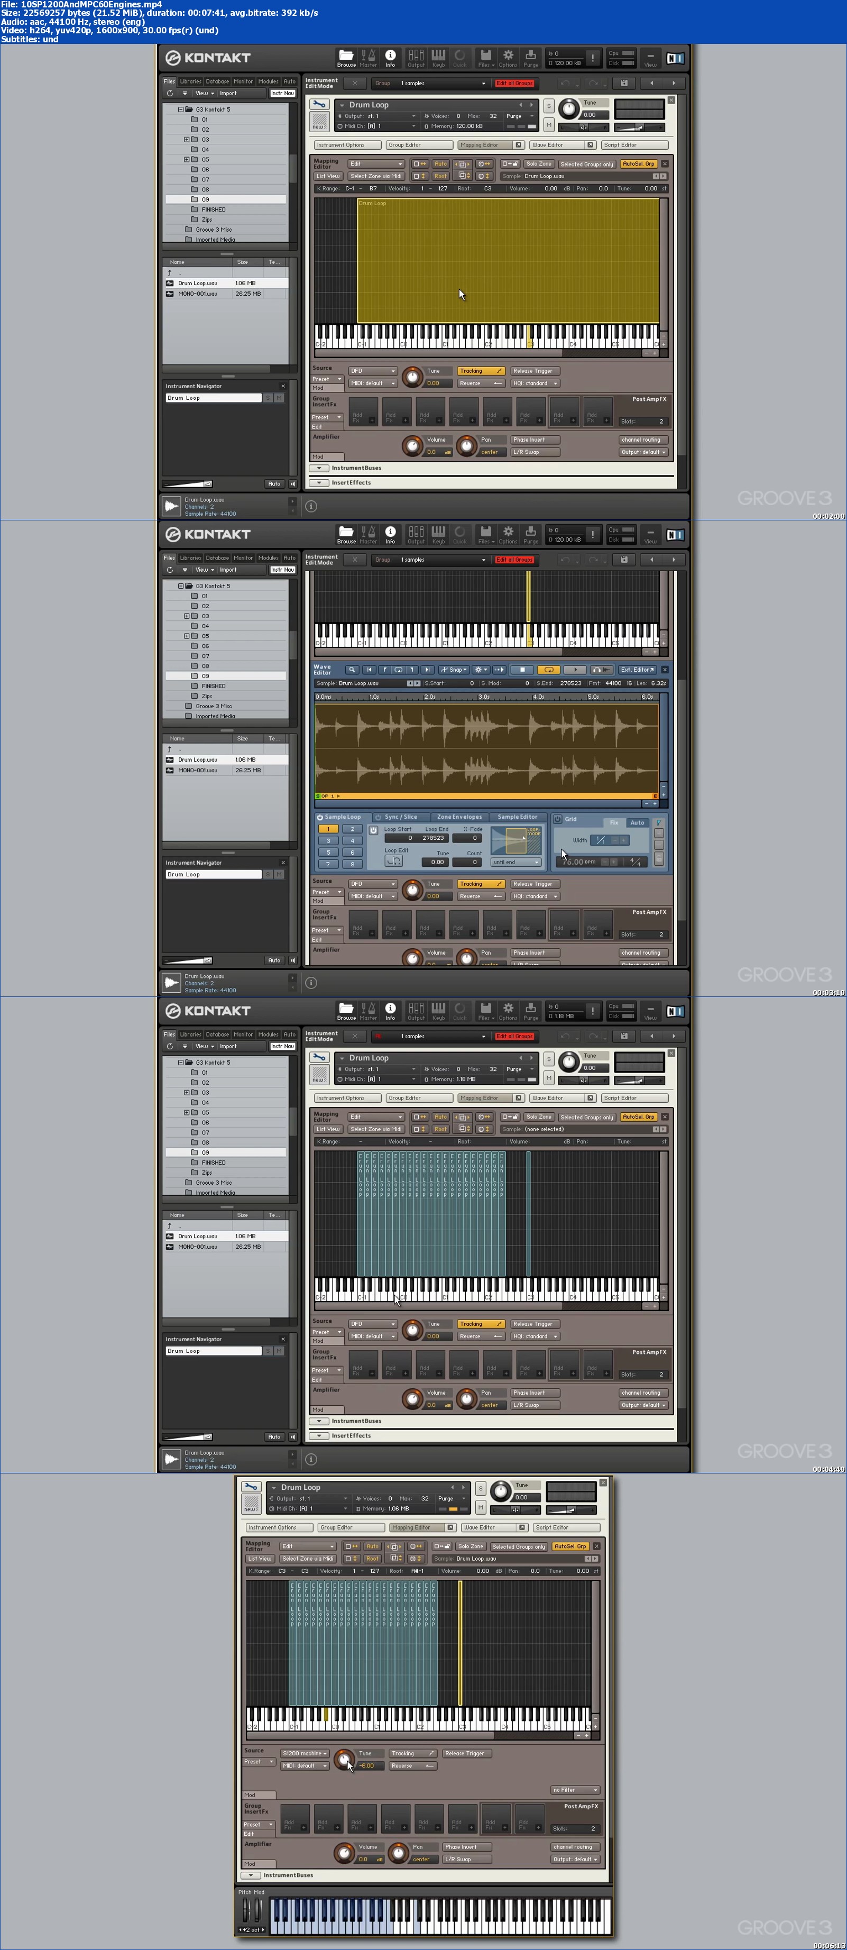Viewport: 847px width, 1950px height.
Task: Click the Amplifier Pan knob in 00:06:13 frame
Action: click(398, 1853)
